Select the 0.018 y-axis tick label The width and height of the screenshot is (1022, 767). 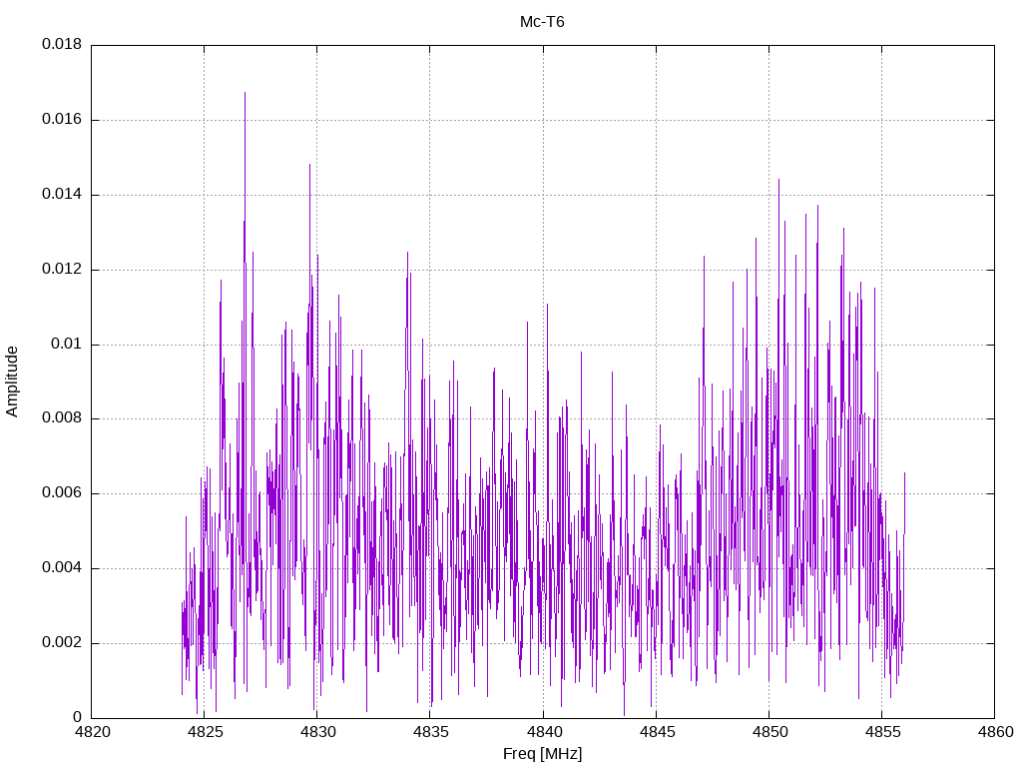coord(62,44)
